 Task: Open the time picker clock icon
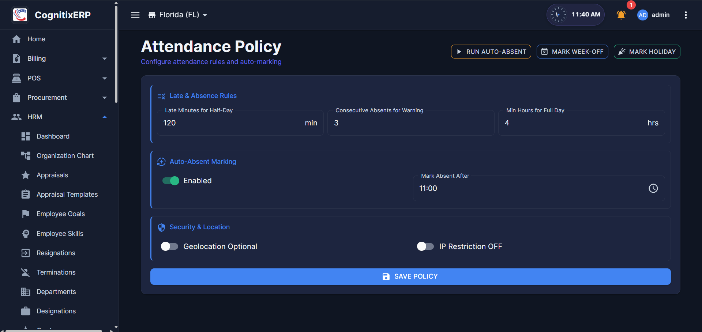pyautogui.click(x=653, y=188)
